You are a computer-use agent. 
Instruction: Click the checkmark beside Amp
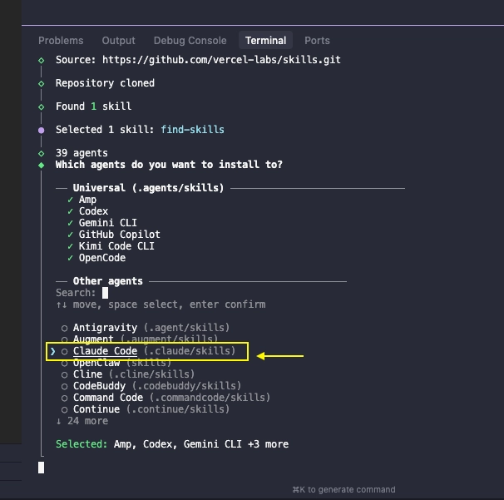pos(71,200)
